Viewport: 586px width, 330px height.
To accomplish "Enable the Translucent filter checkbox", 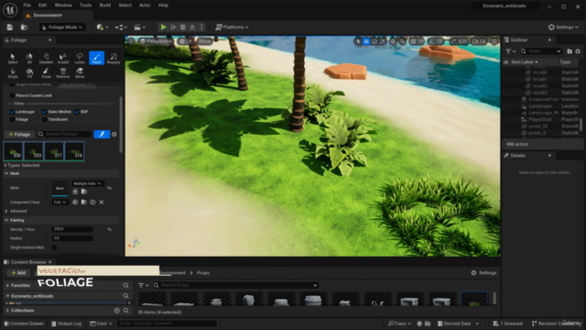I will click(45, 119).
